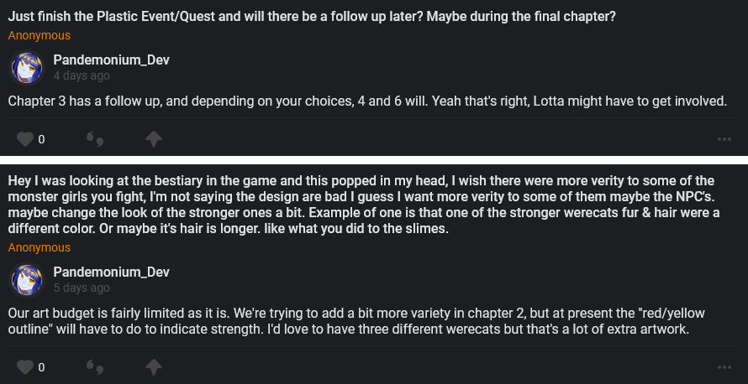Click the Pandemonium_Dev avatar dated 4 days ago
The width and height of the screenshot is (748, 384).
click(x=27, y=67)
